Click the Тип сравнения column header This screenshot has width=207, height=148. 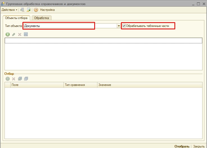coord(75,85)
